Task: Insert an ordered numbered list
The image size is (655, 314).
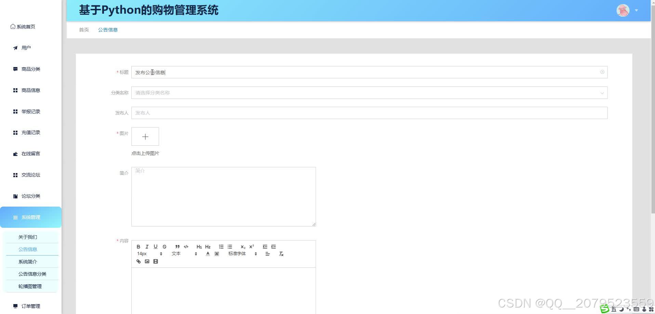Action: pyautogui.click(x=221, y=247)
